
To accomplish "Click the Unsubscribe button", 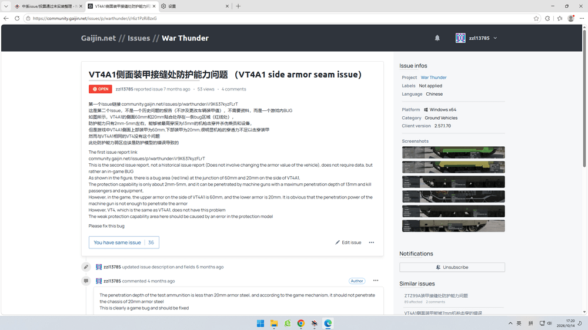I will click(x=452, y=267).
